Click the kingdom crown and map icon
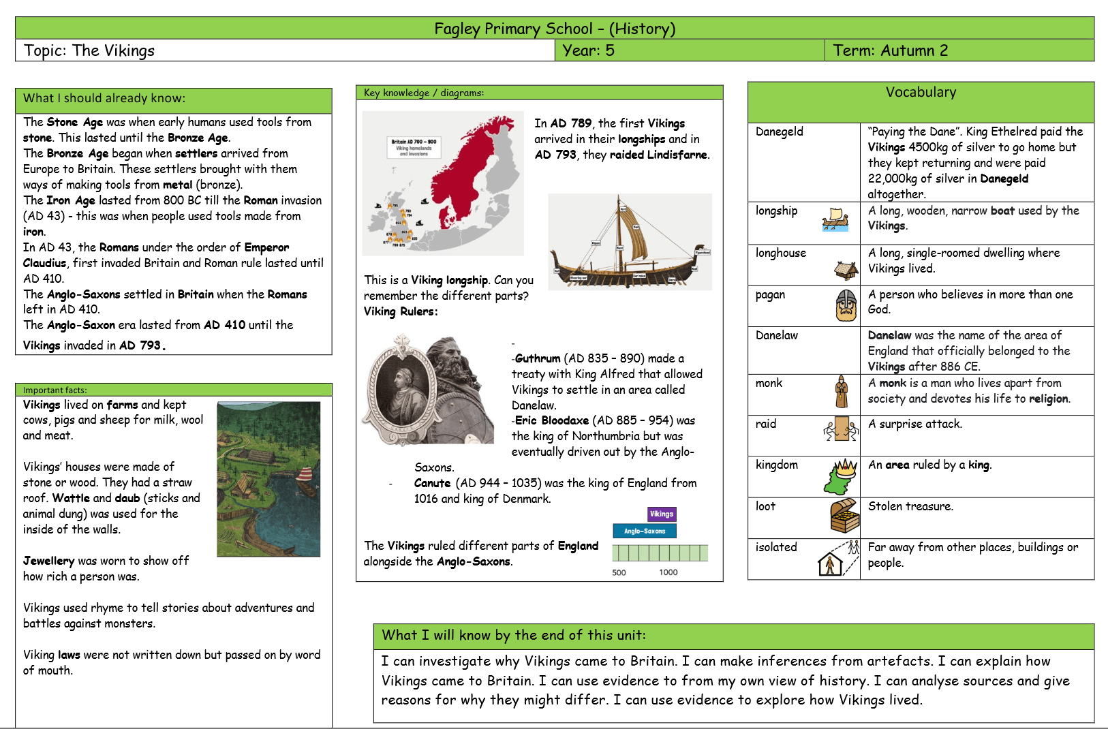 pyautogui.click(x=841, y=476)
